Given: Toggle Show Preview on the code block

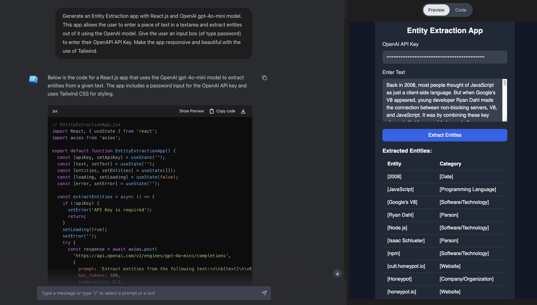Looking at the screenshot, I should coord(191,111).
